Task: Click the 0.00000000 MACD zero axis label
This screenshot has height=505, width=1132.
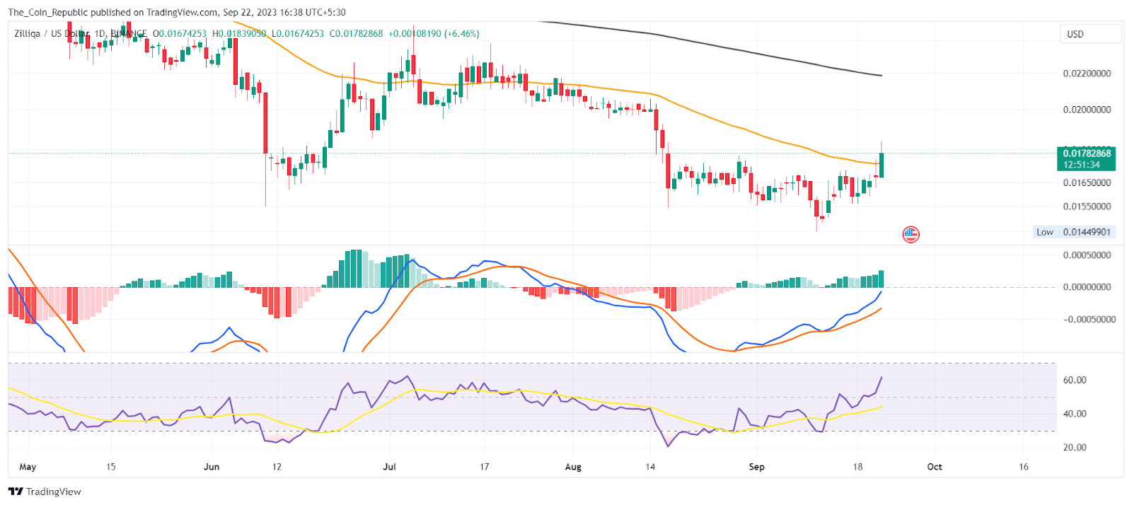Action: click(x=1087, y=287)
